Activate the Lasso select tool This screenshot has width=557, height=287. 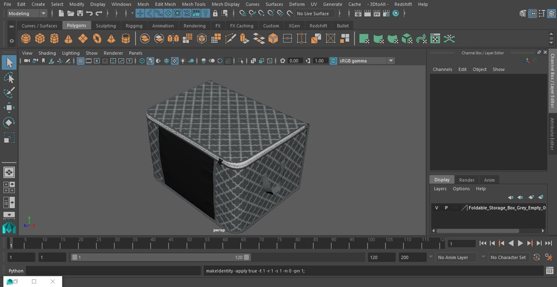click(x=9, y=78)
